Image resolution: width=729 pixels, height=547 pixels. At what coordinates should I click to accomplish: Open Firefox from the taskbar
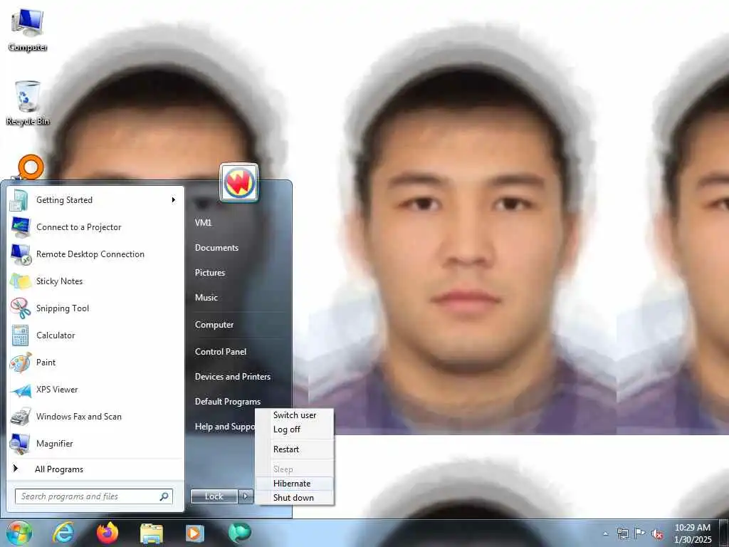point(107,533)
